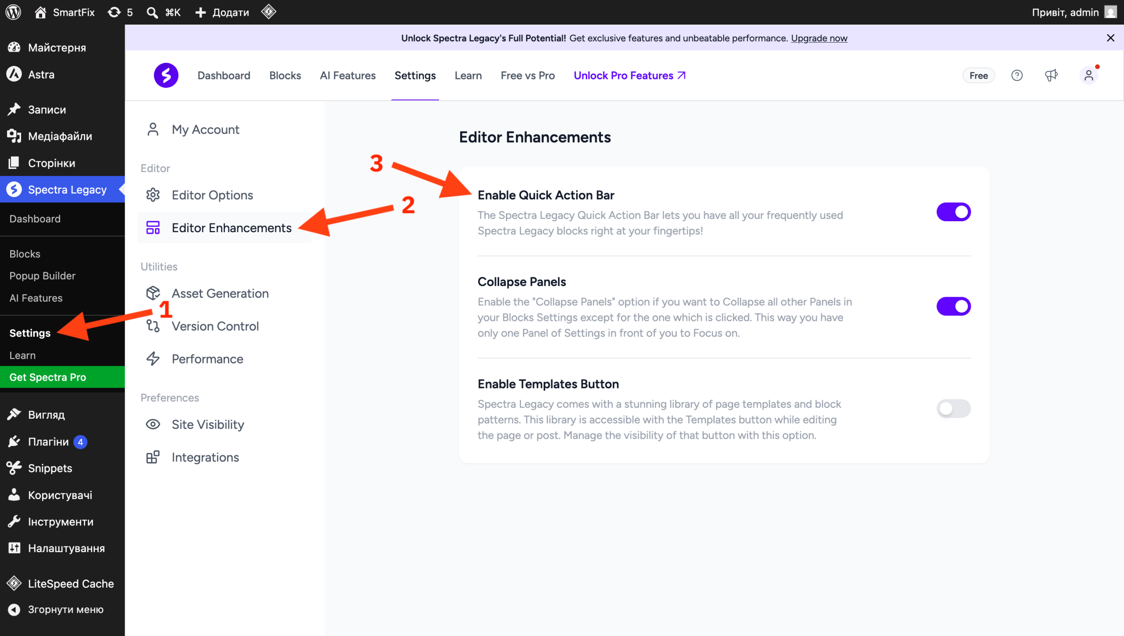Click the LiteSpeed Cache sidebar icon
The height and width of the screenshot is (636, 1124).
pyautogui.click(x=14, y=583)
